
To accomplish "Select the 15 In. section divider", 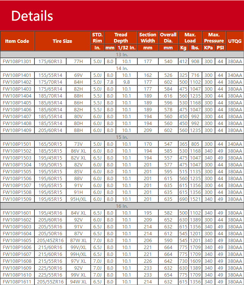I will (122, 137).
